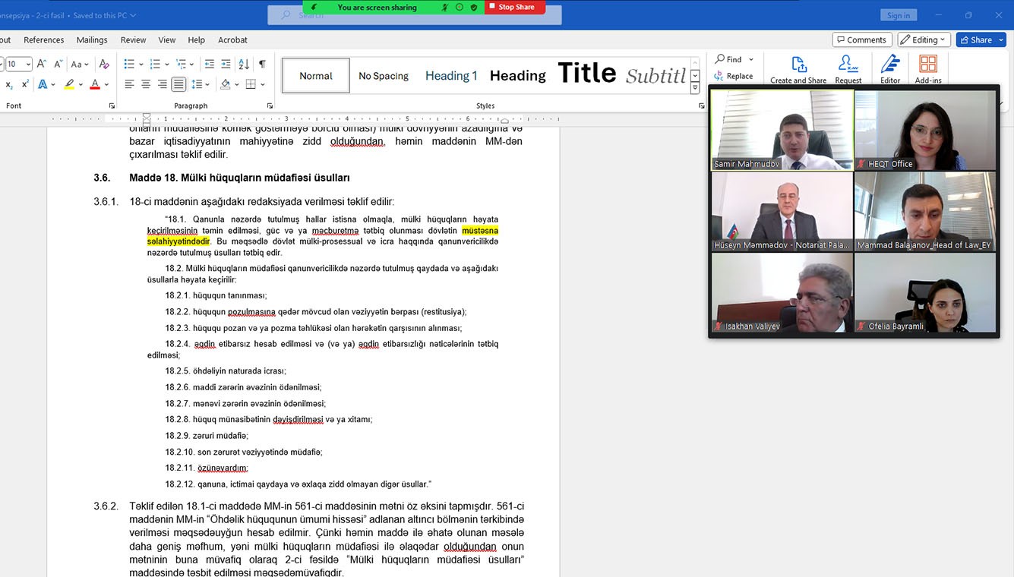Apply the No Spacing style

click(x=384, y=76)
